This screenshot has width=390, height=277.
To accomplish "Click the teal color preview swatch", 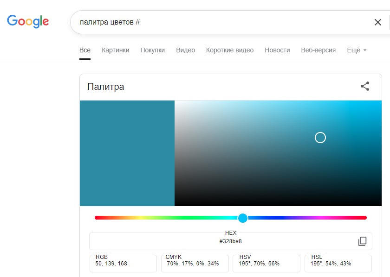I will coord(127,153).
